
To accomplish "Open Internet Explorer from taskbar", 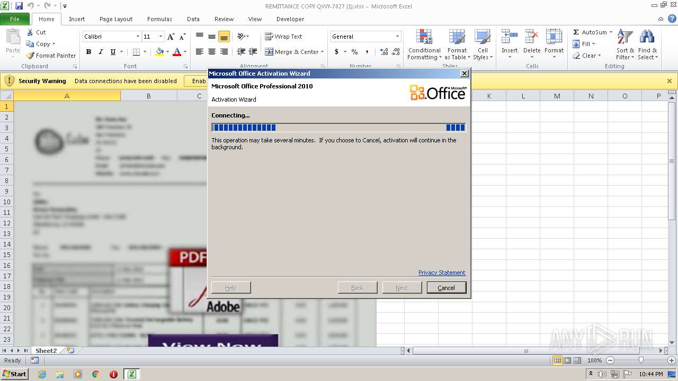I will (42, 374).
